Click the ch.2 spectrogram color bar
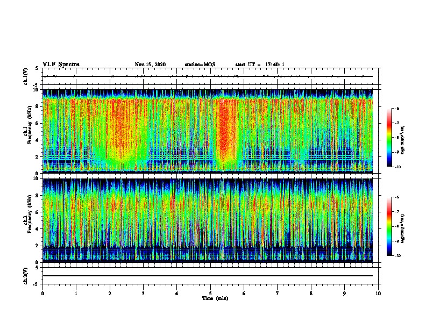This screenshot has width=426, height=329. coord(389,226)
